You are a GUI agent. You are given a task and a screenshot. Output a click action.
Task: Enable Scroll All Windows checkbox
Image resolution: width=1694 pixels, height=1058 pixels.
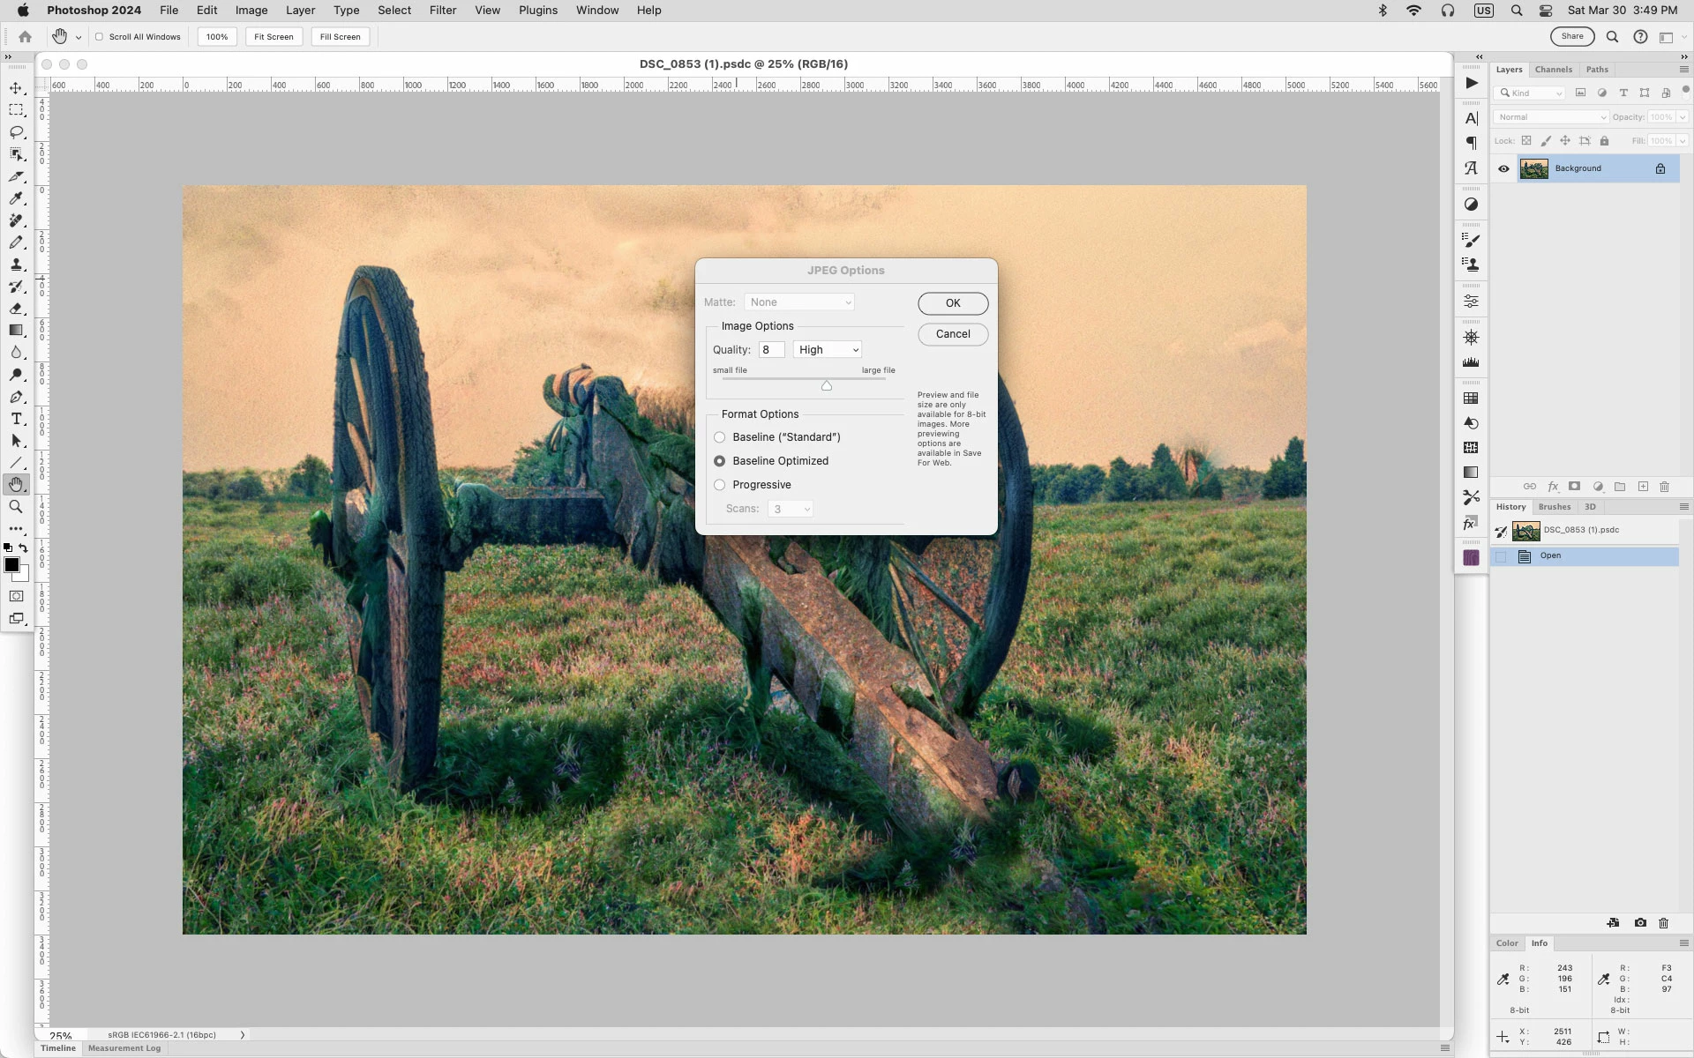point(100,37)
